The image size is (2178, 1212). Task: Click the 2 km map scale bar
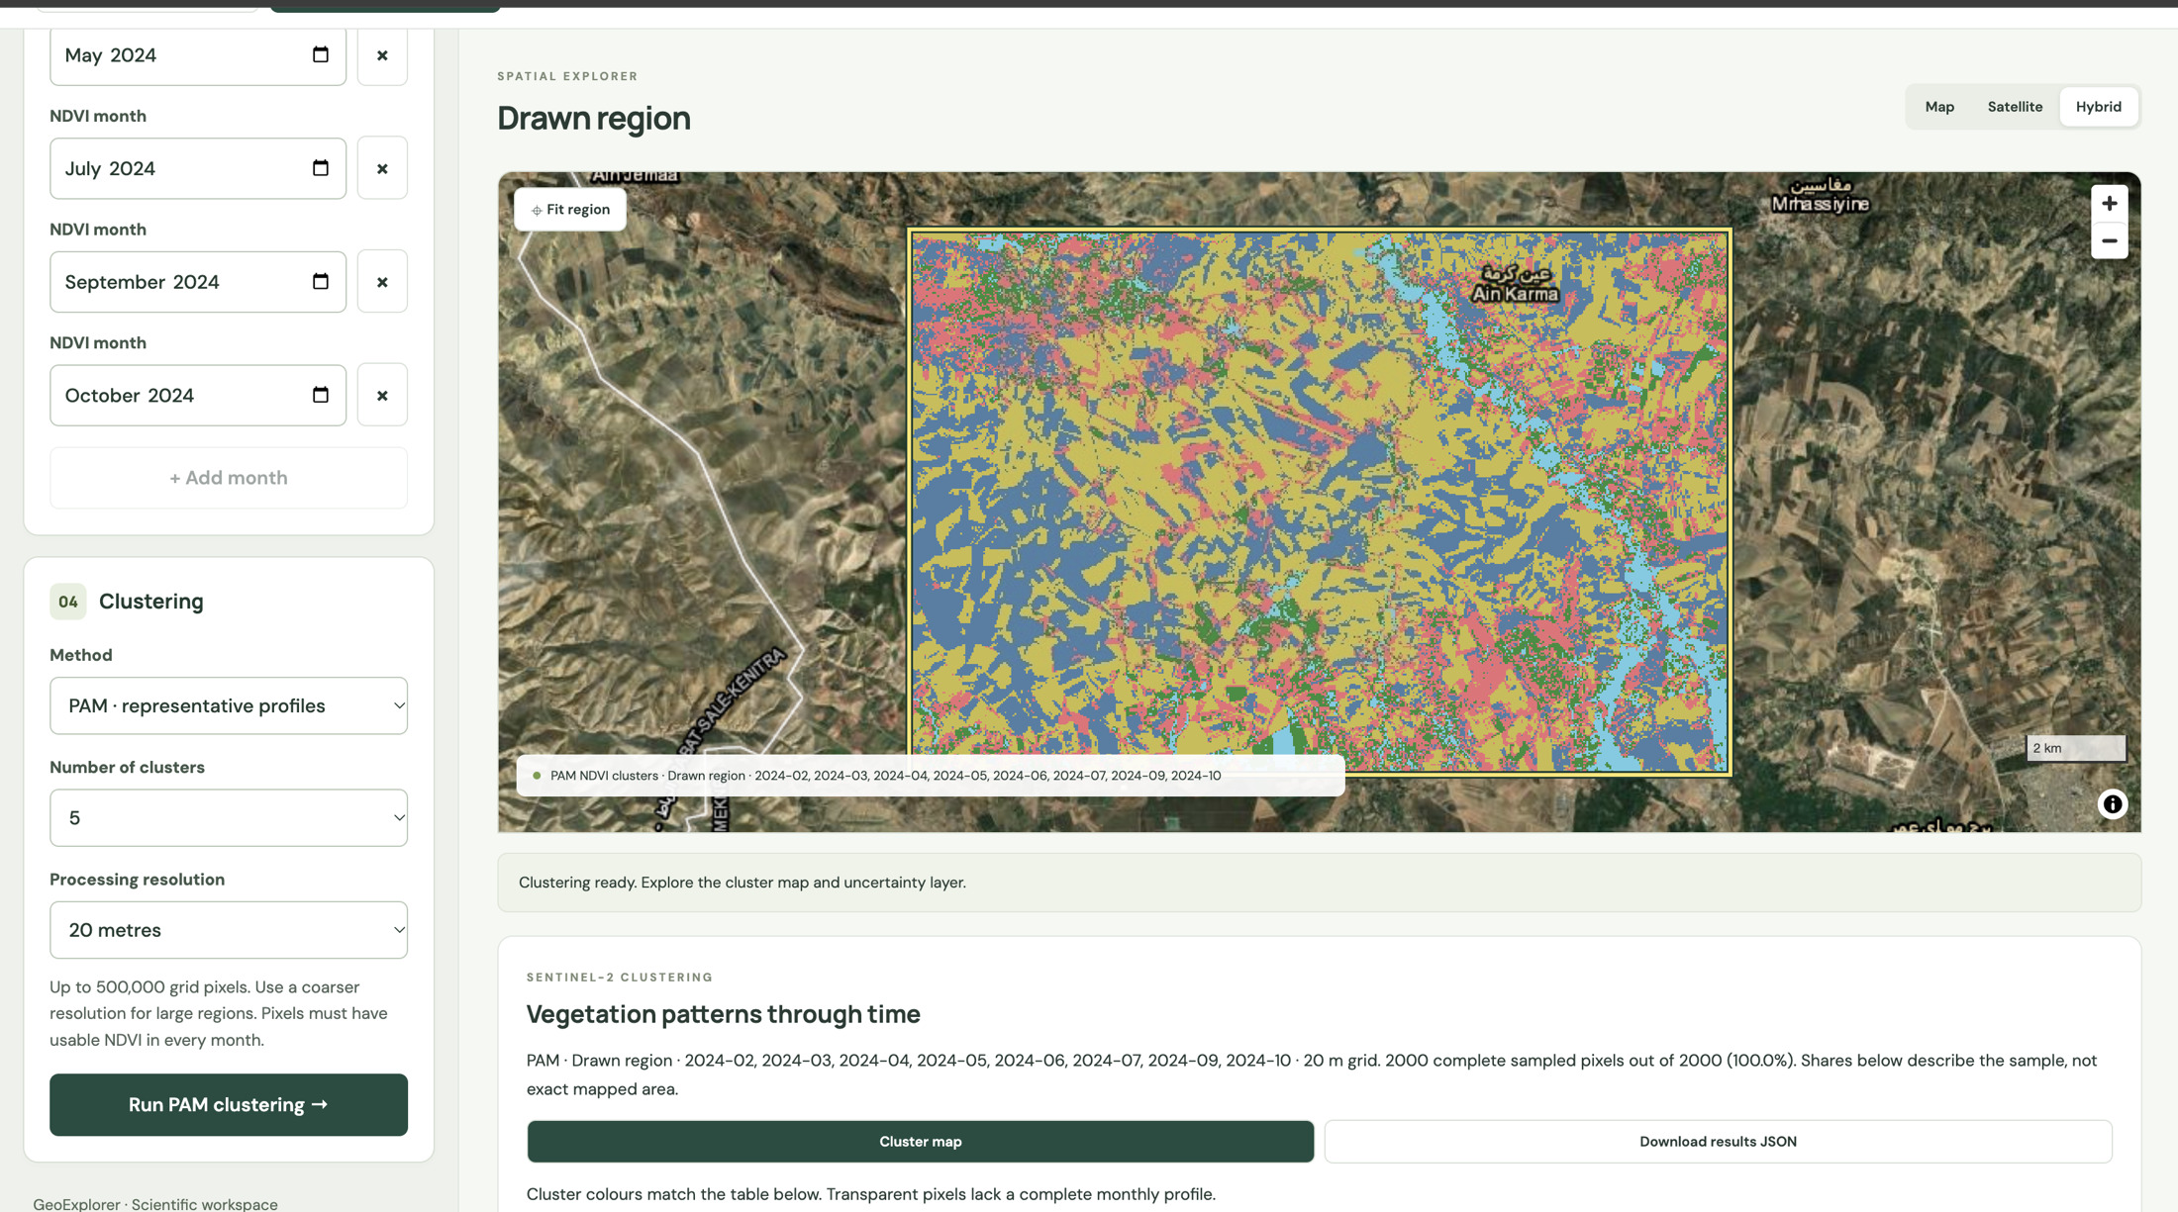(x=2075, y=748)
